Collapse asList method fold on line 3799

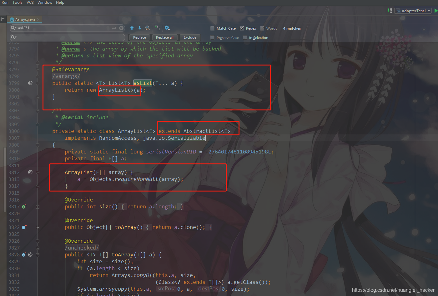(38, 83)
